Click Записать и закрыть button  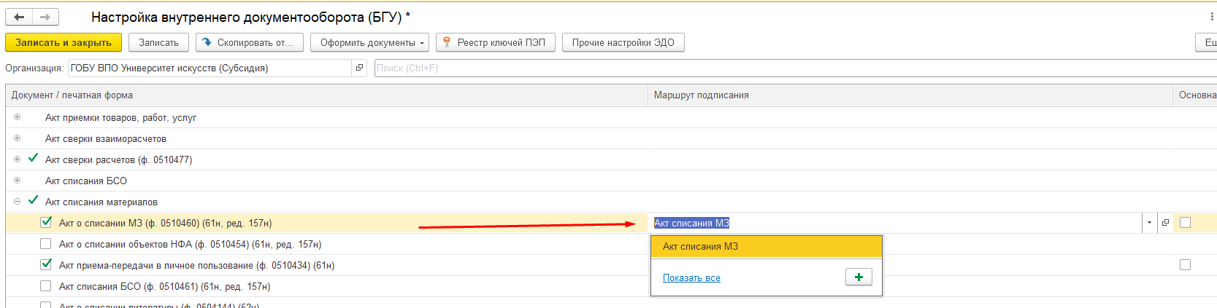pyautogui.click(x=64, y=42)
